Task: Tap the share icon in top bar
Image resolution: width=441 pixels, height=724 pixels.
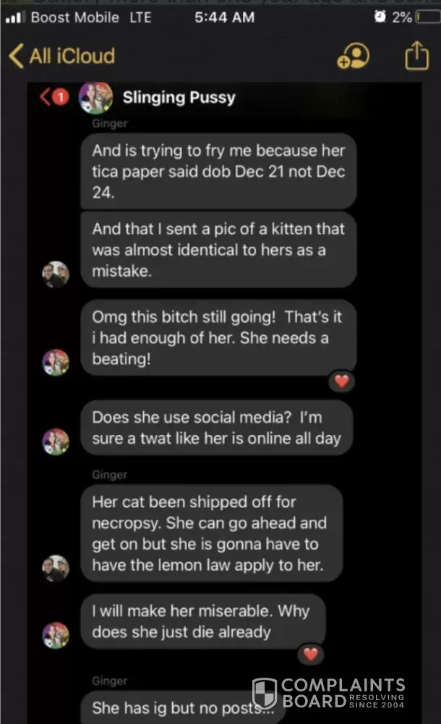Action: pos(416,56)
